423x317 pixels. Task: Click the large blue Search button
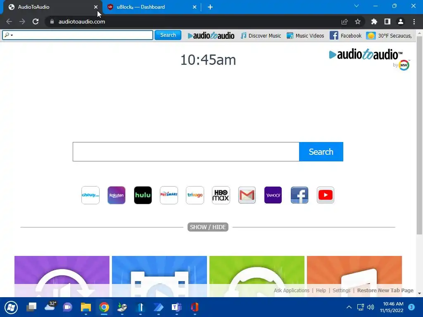321,152
